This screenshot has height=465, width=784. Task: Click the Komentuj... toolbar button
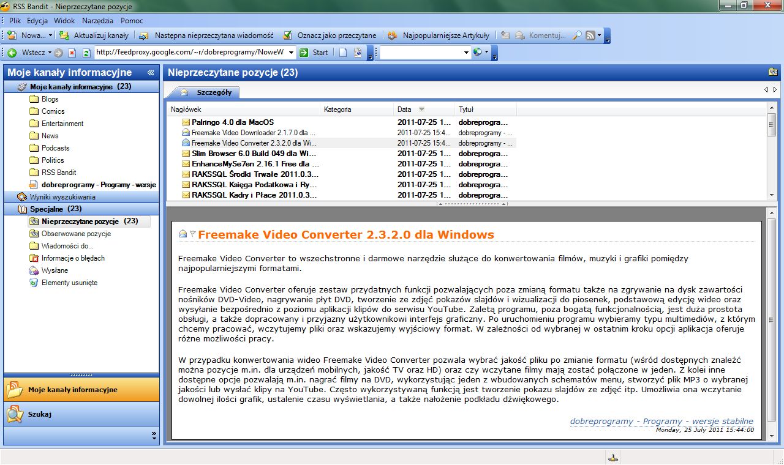coord(540,35)
